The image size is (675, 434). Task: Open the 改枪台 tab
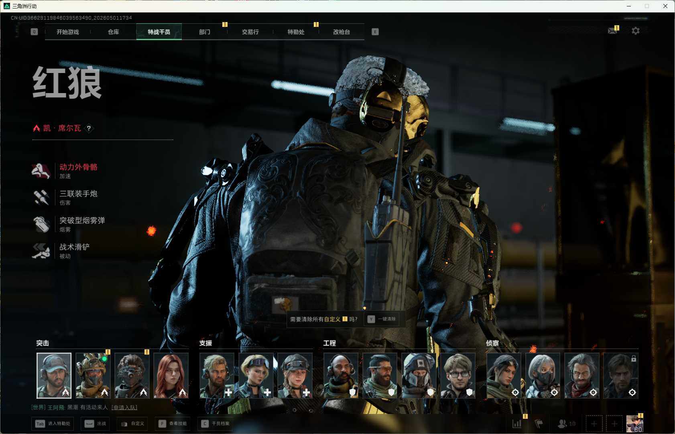tap(342, 32)
